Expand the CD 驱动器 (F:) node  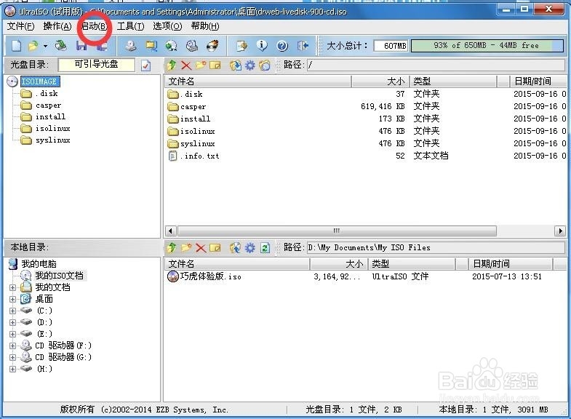click(x=13, y=346)
